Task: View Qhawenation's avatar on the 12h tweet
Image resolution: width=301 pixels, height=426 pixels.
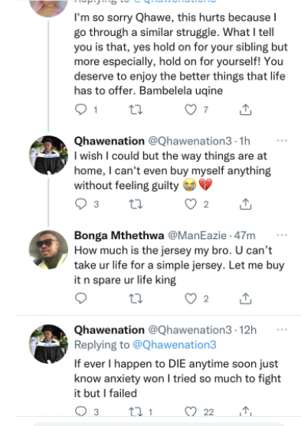Action: tap(48, 344)
